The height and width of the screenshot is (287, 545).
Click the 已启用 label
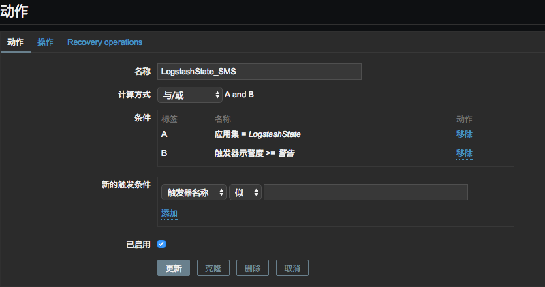(138, 245)
